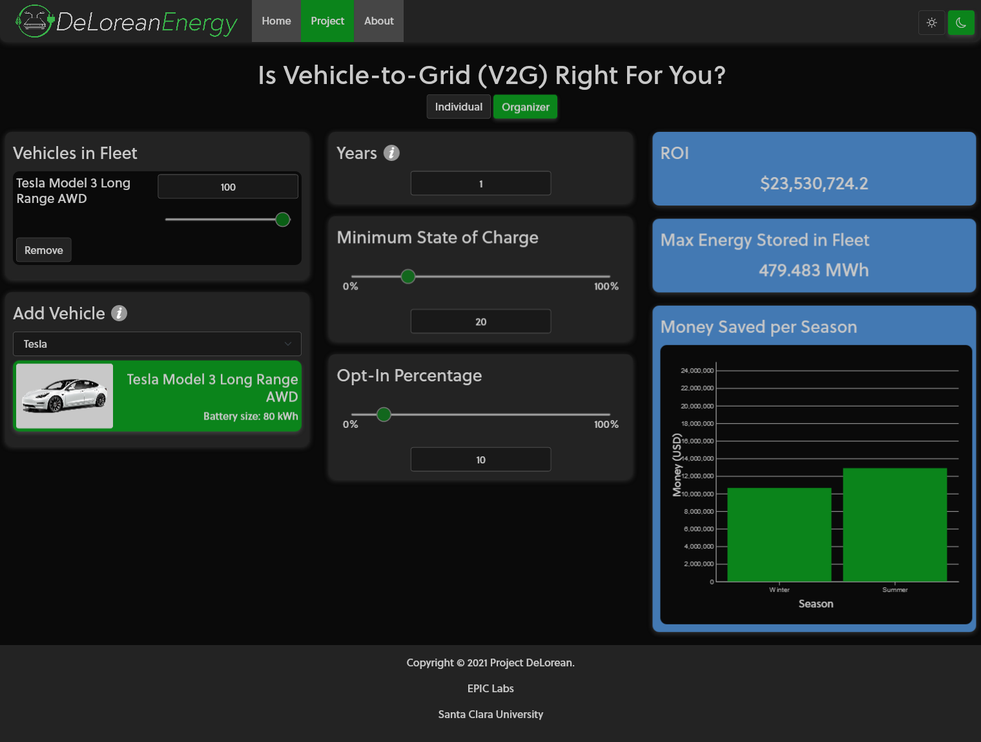Adjust the fleet vehicle count slider handle

[283, 219]
